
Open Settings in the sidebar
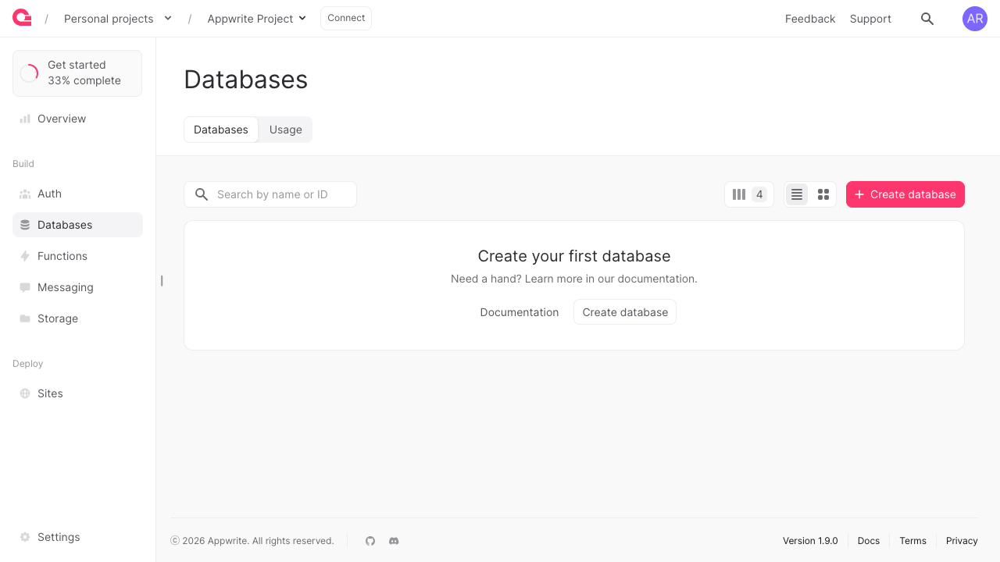pyautogui.click(x=77, y=537)
